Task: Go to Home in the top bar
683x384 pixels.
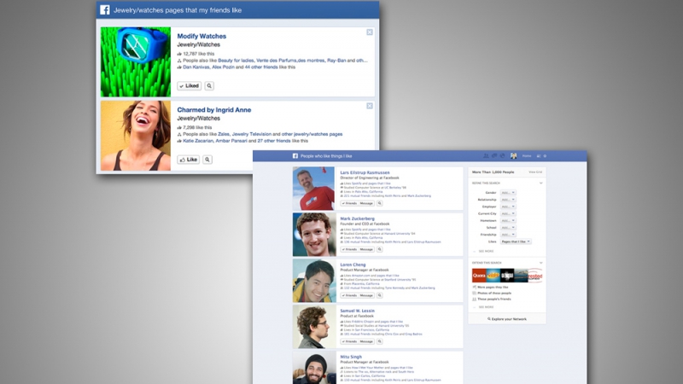Action: pos(527,156)
